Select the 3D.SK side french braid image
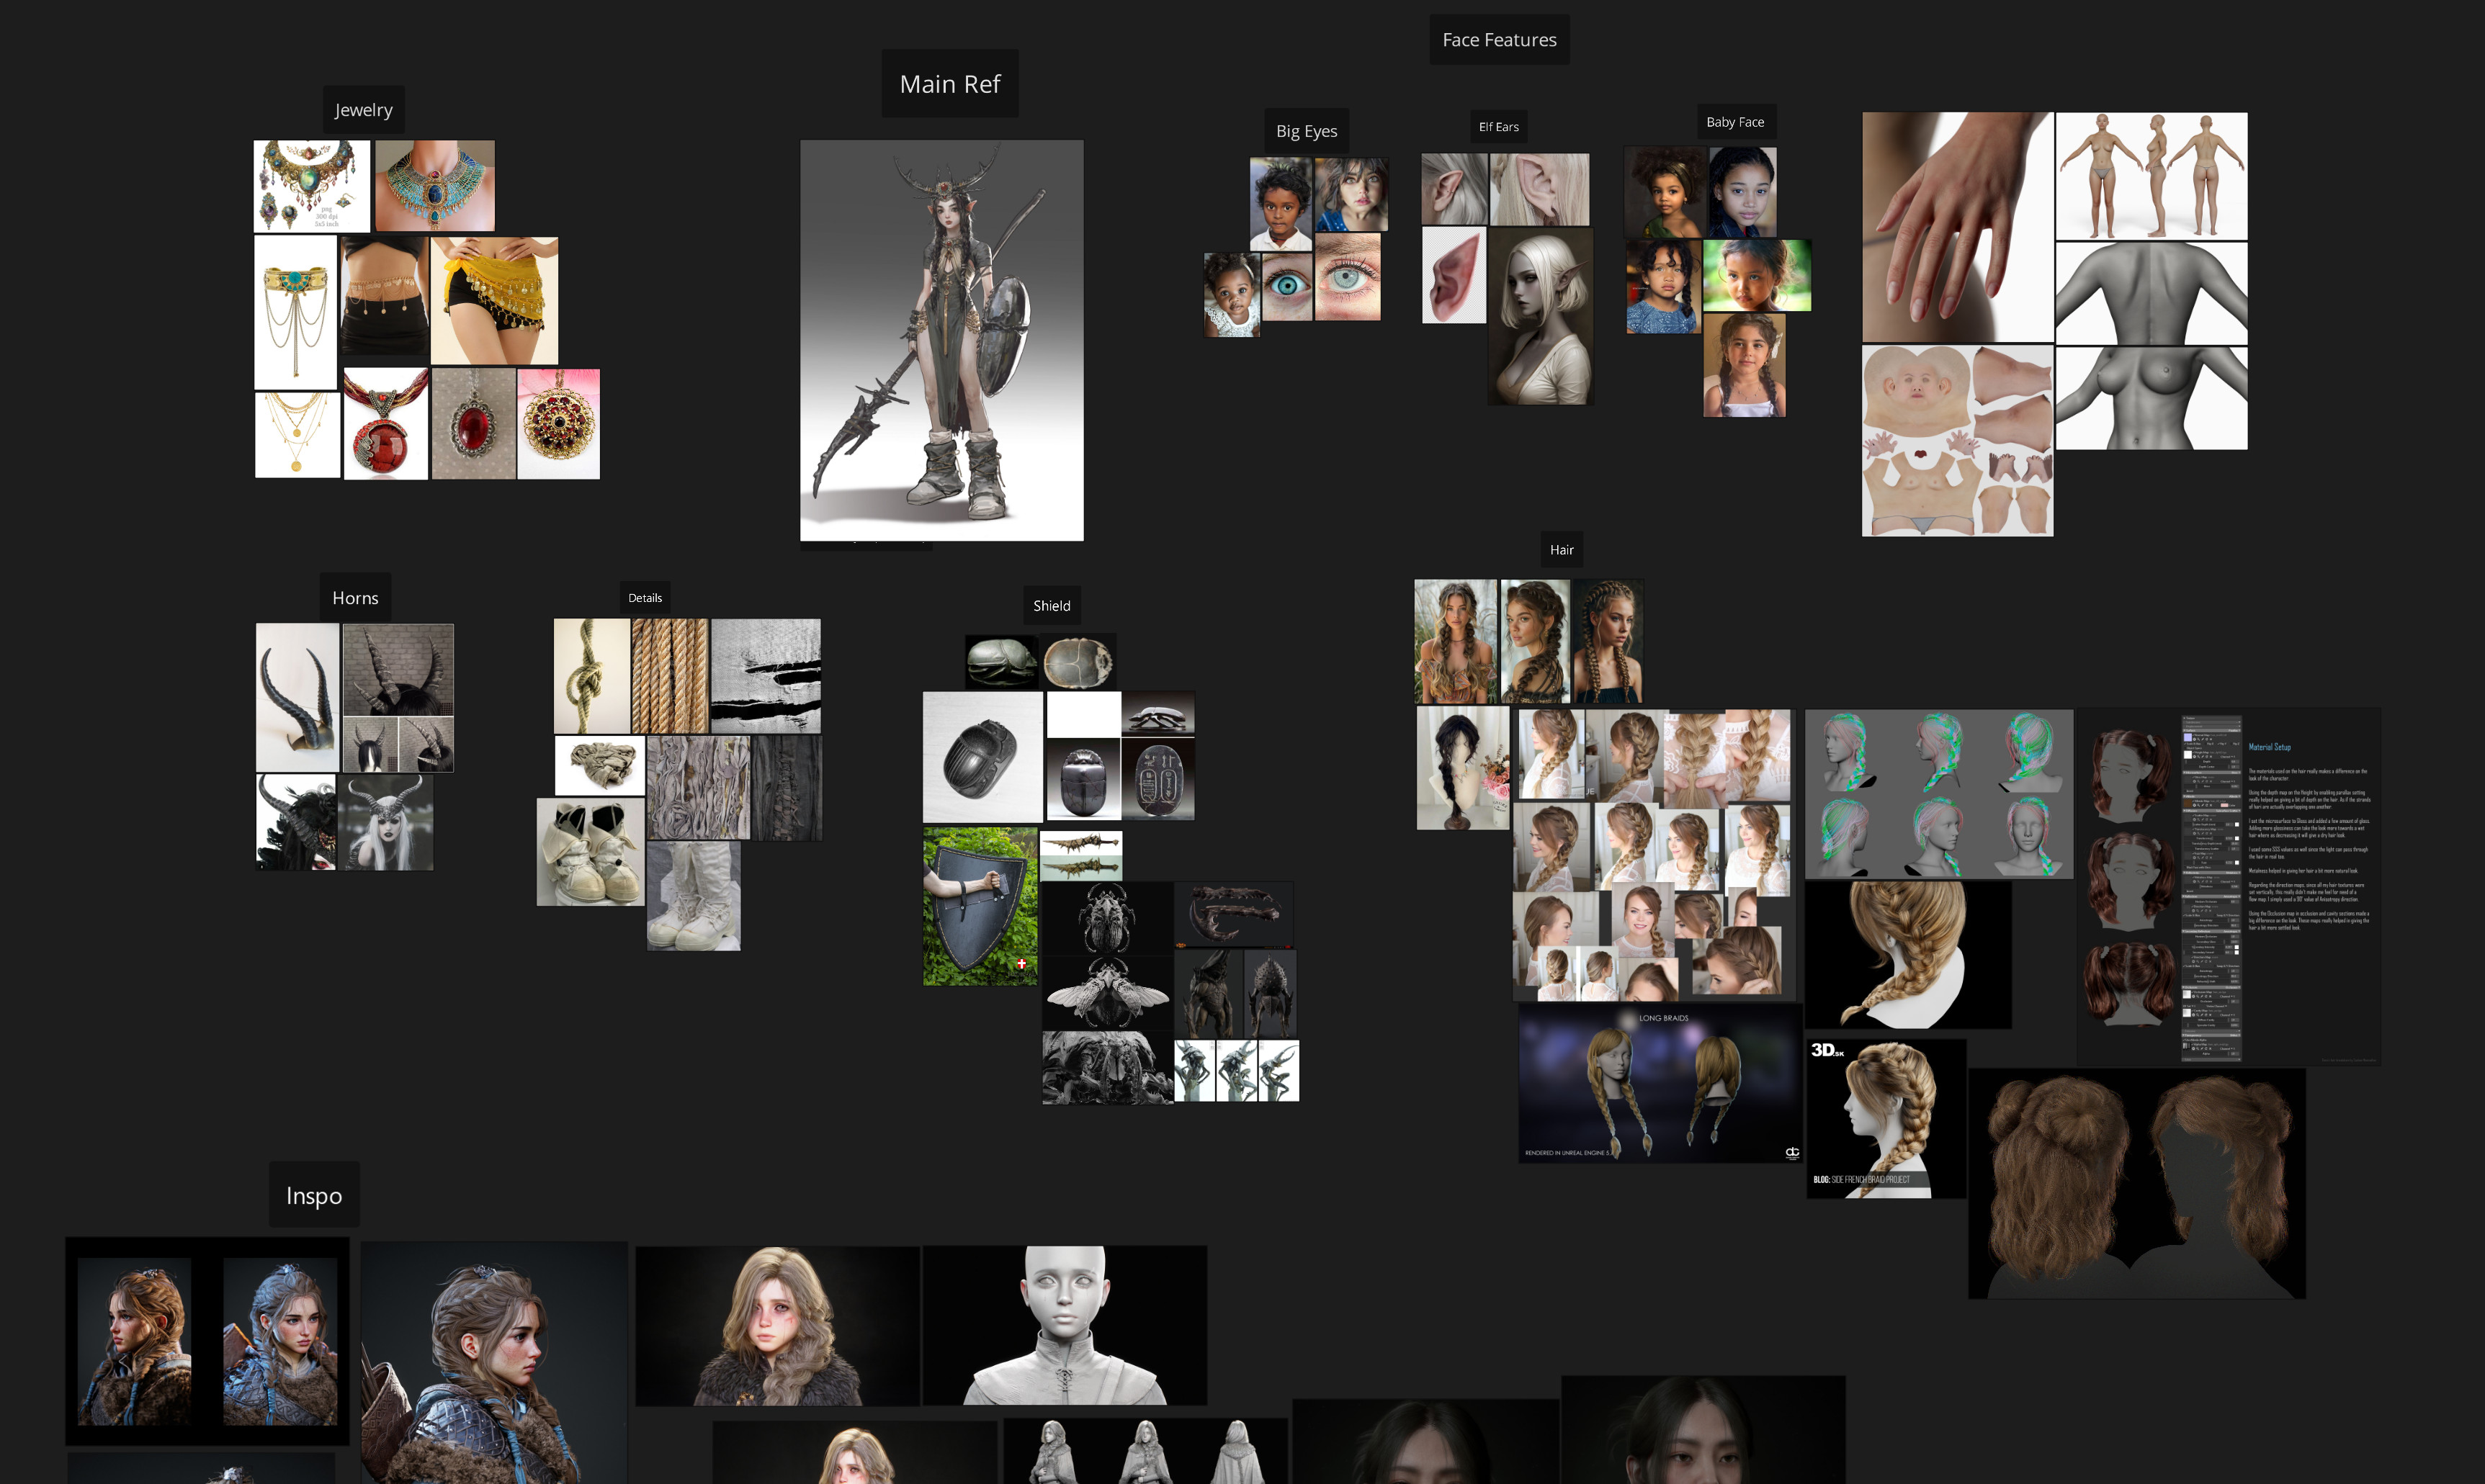Screen dimensions: 2485x1484 click(x=1886, y=1119)
